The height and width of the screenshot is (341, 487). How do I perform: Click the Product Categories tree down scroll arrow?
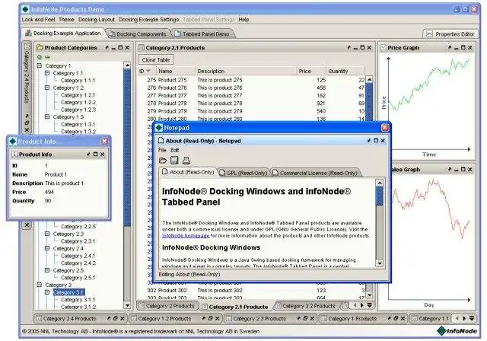[x=127, y=305]
